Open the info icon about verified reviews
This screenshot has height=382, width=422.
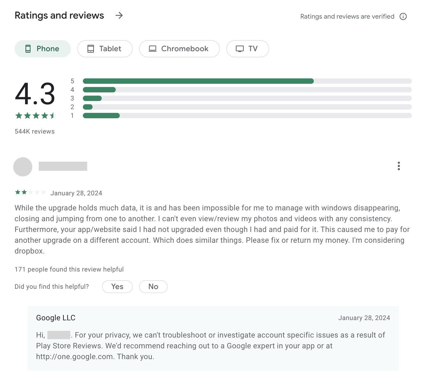pyautogui.click(x=403, y=16)
